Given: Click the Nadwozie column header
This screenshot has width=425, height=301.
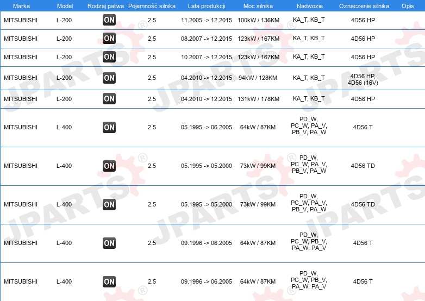Looking at the screenshot, I should 310,6.
